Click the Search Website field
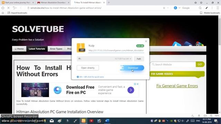 173,64
